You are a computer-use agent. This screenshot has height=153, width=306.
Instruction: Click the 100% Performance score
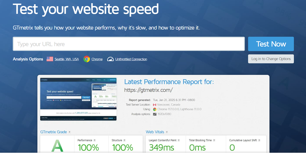[x=88, y=148]
